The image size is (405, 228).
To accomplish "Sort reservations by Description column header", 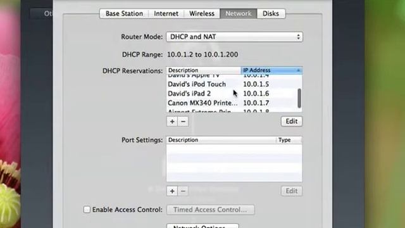I will (x=204, y=70).
